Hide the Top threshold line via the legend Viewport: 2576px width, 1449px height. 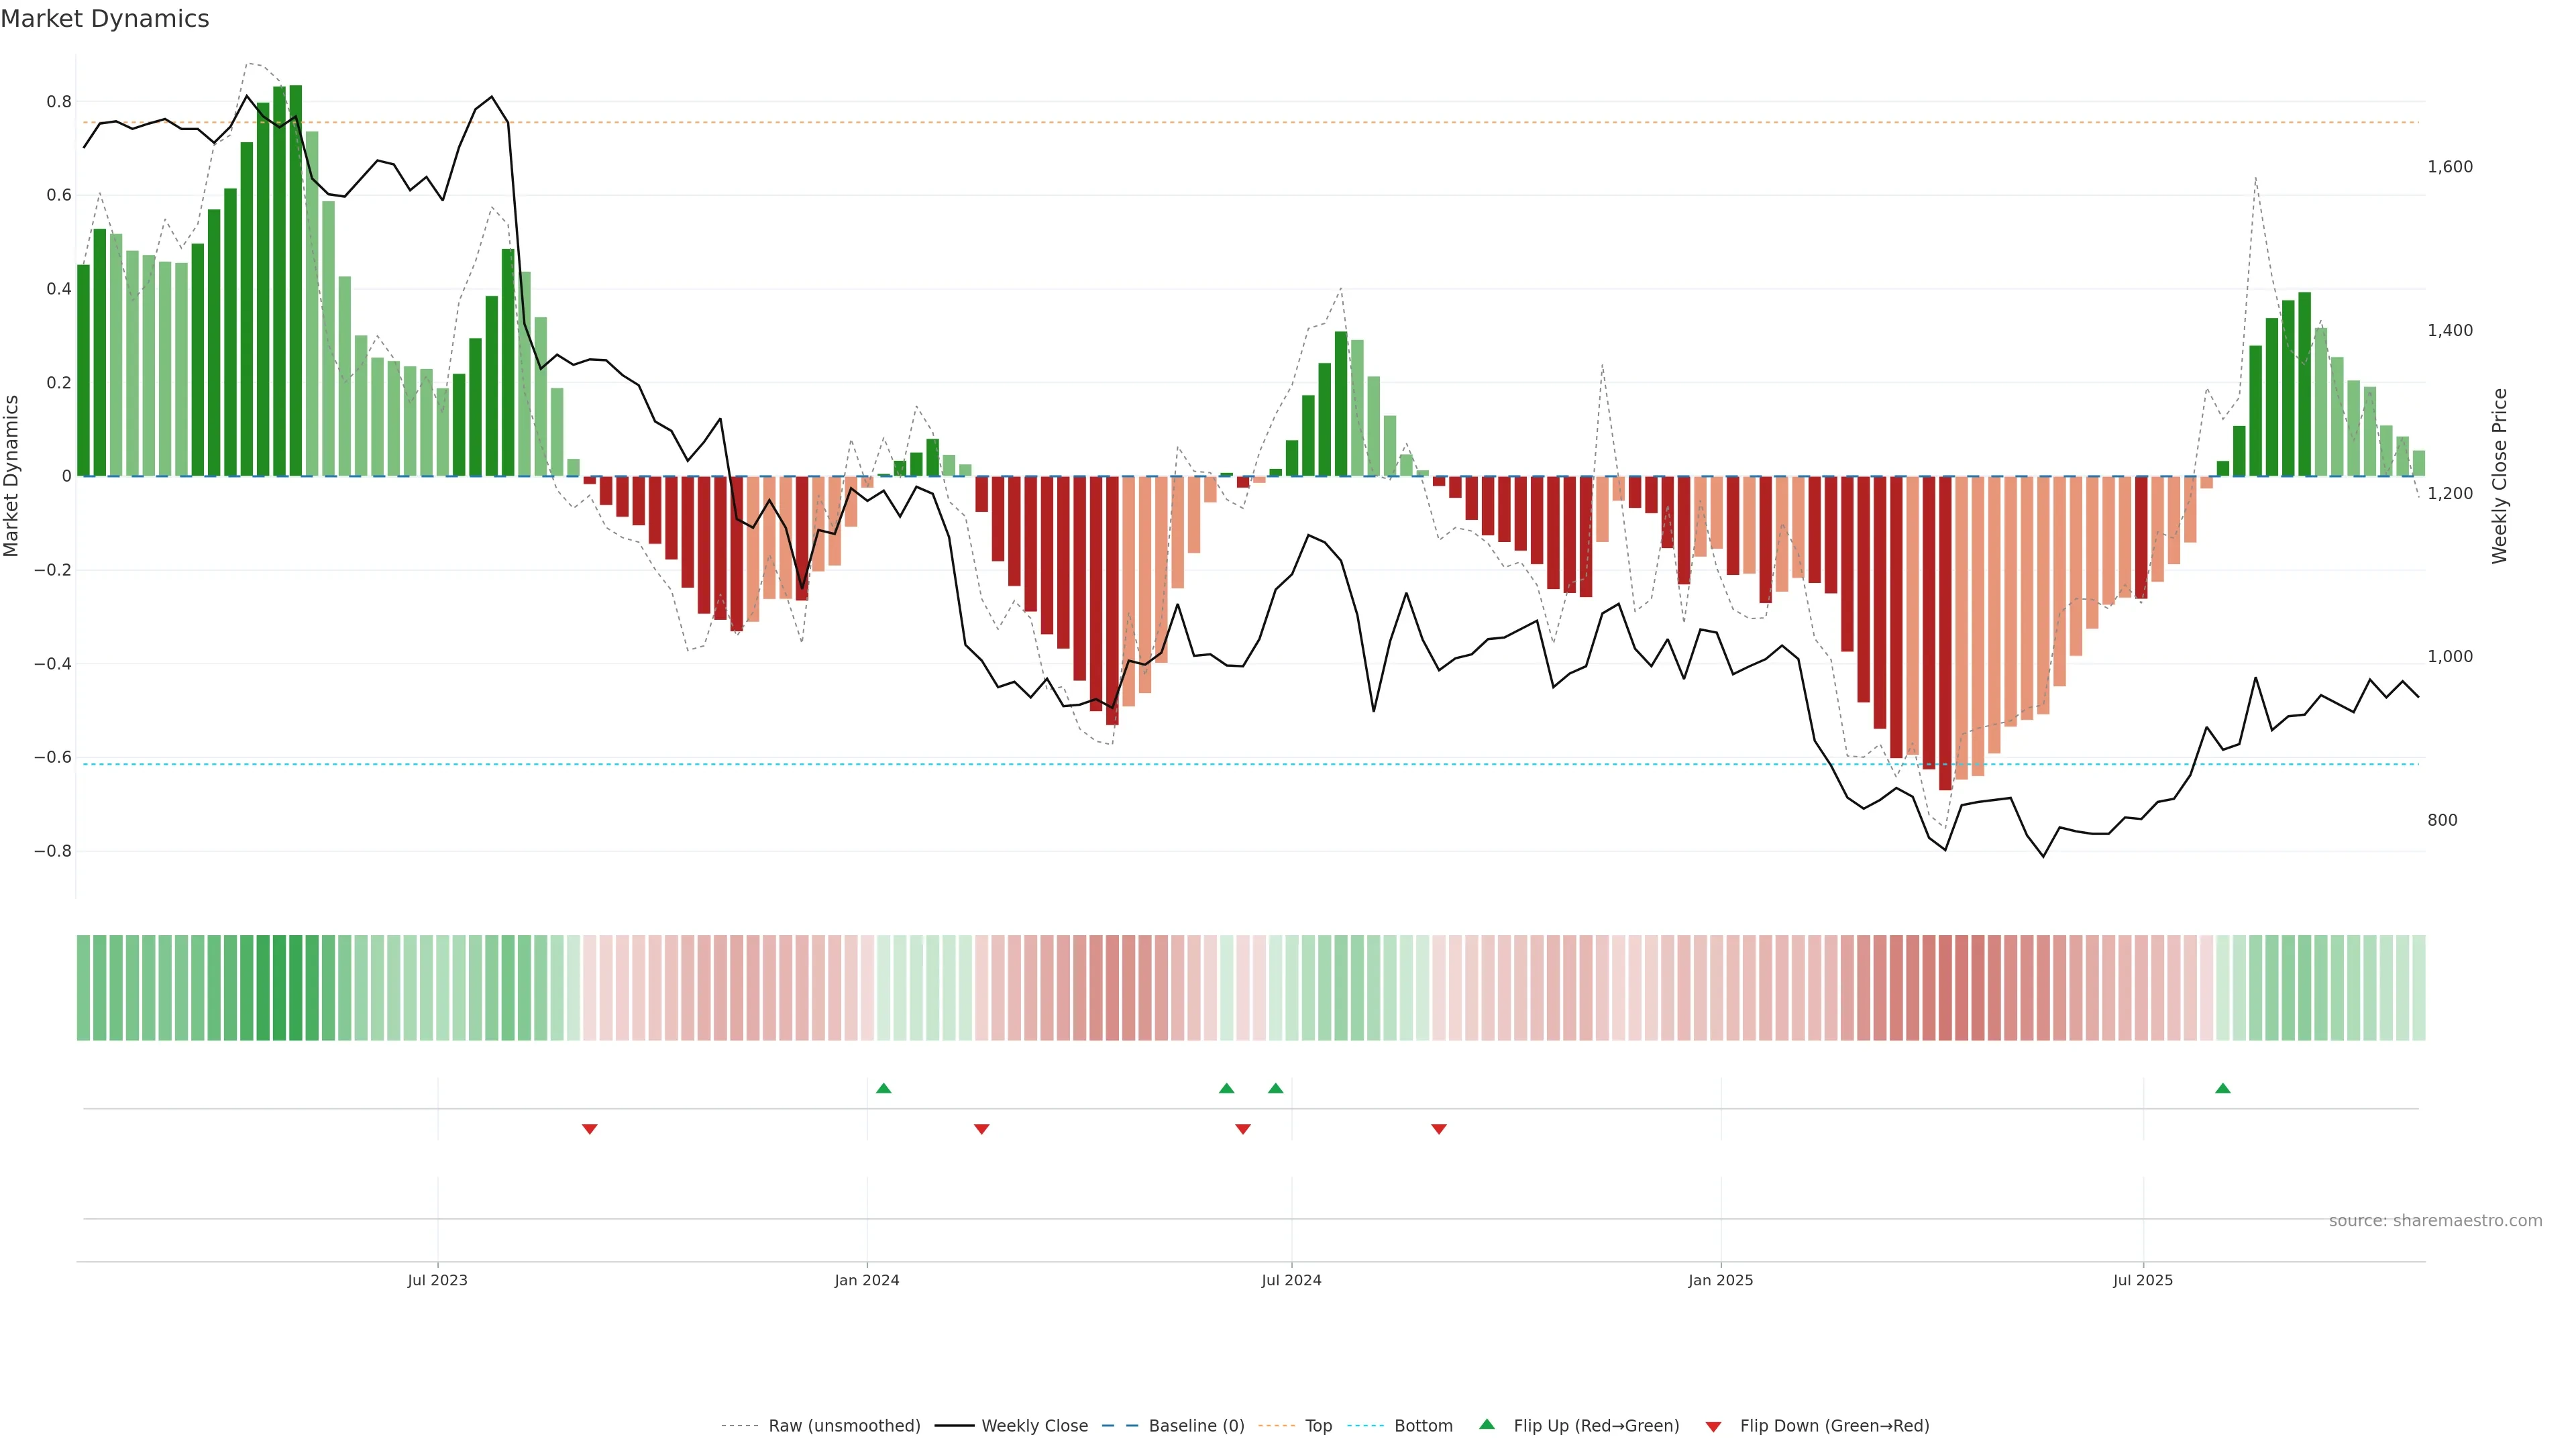click(1318, 1426)
